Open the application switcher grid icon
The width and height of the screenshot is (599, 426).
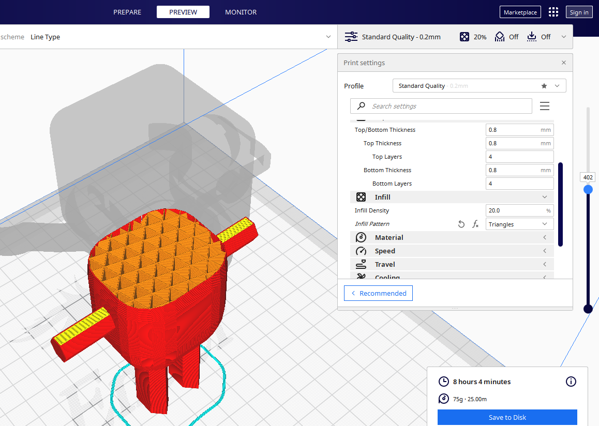click(x=553, y=12)
